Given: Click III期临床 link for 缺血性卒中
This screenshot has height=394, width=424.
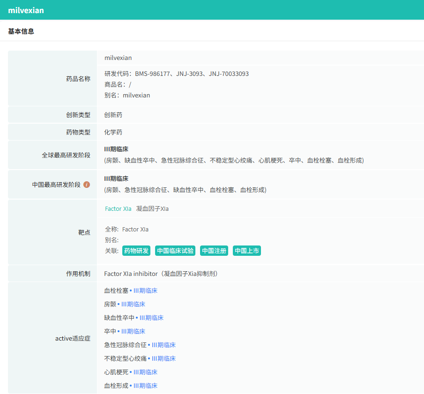Looking at the screenshot, I should pos(151,318).
